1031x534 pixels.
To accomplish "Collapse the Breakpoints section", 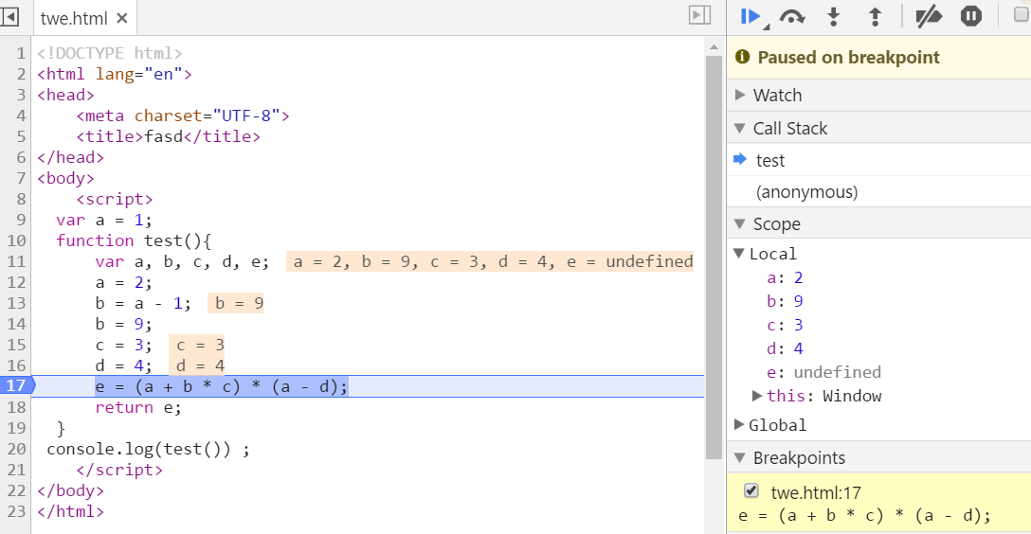I will click(740, 458).
